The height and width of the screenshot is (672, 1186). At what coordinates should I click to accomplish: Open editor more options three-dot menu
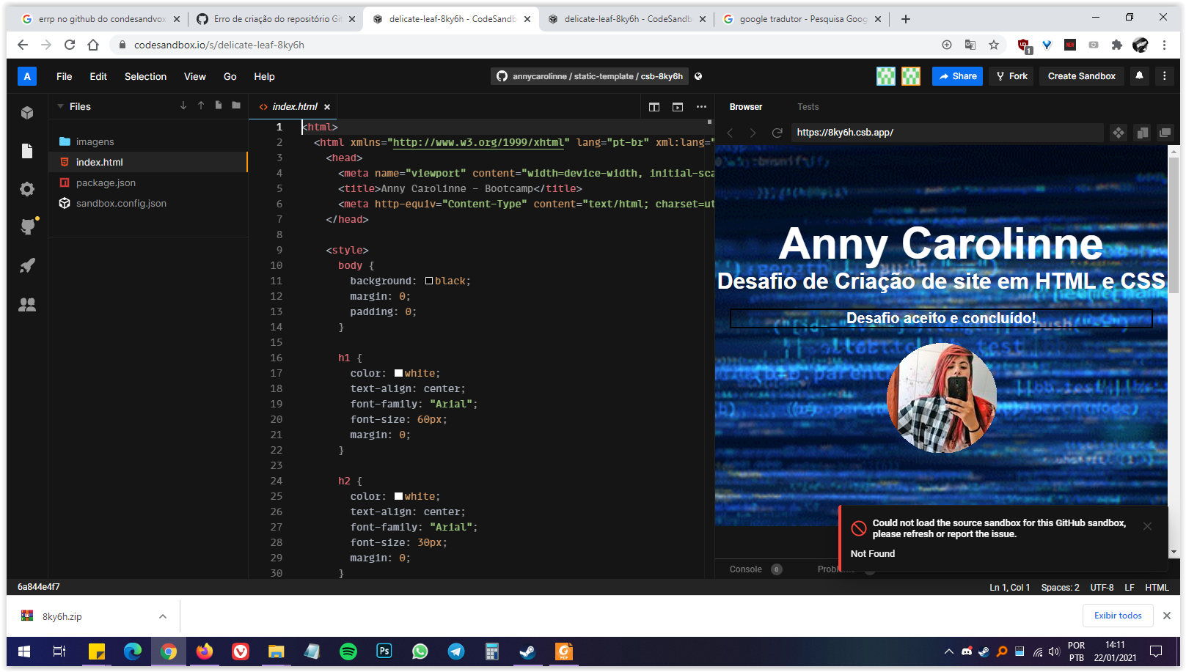(701, 107)
